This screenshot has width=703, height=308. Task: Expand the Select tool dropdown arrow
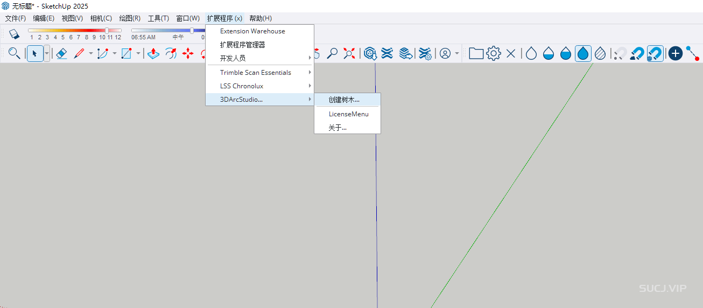click(x=47, y=53)
